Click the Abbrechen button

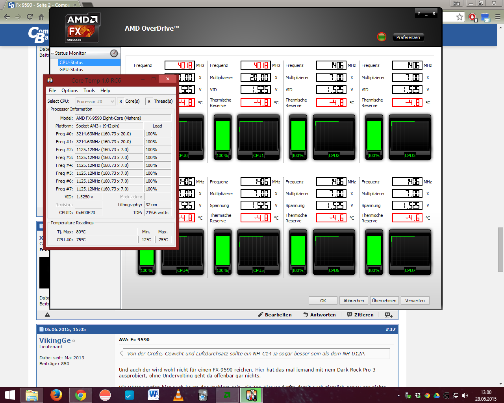pos(354,301)
